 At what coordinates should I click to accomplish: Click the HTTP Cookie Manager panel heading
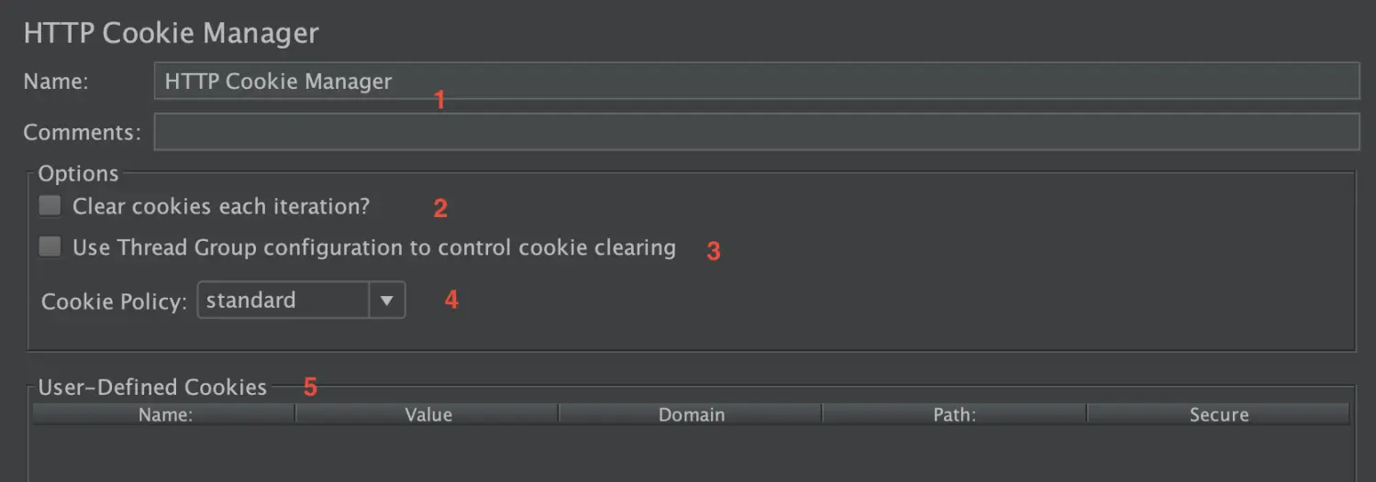(x=171, y=33)
